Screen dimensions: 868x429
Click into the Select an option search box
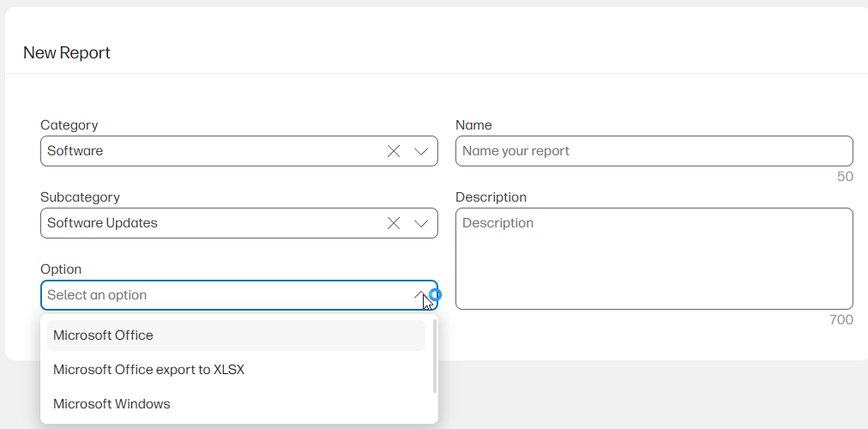point(223,295)
